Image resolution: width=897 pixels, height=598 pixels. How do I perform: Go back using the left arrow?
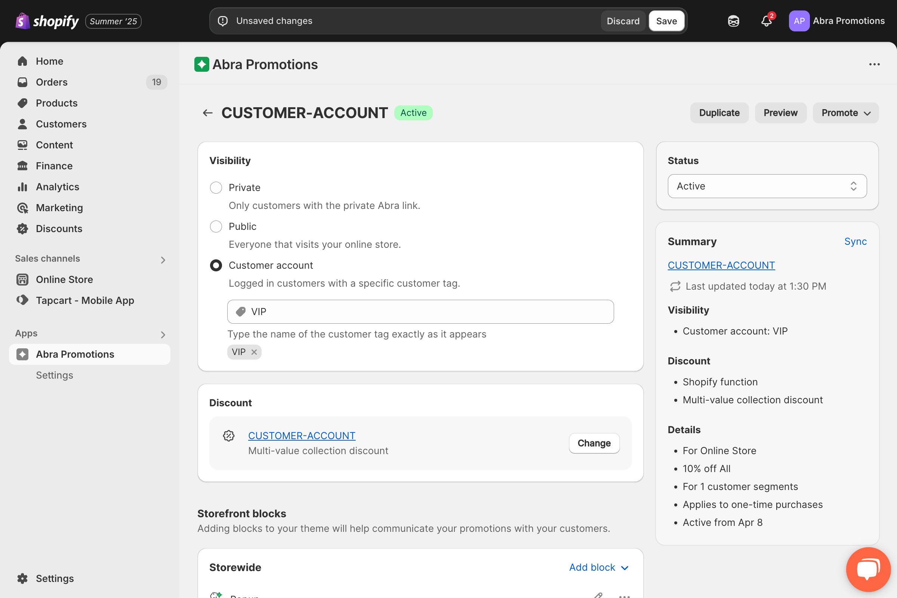pyautogui.click(x=207, y=113)
